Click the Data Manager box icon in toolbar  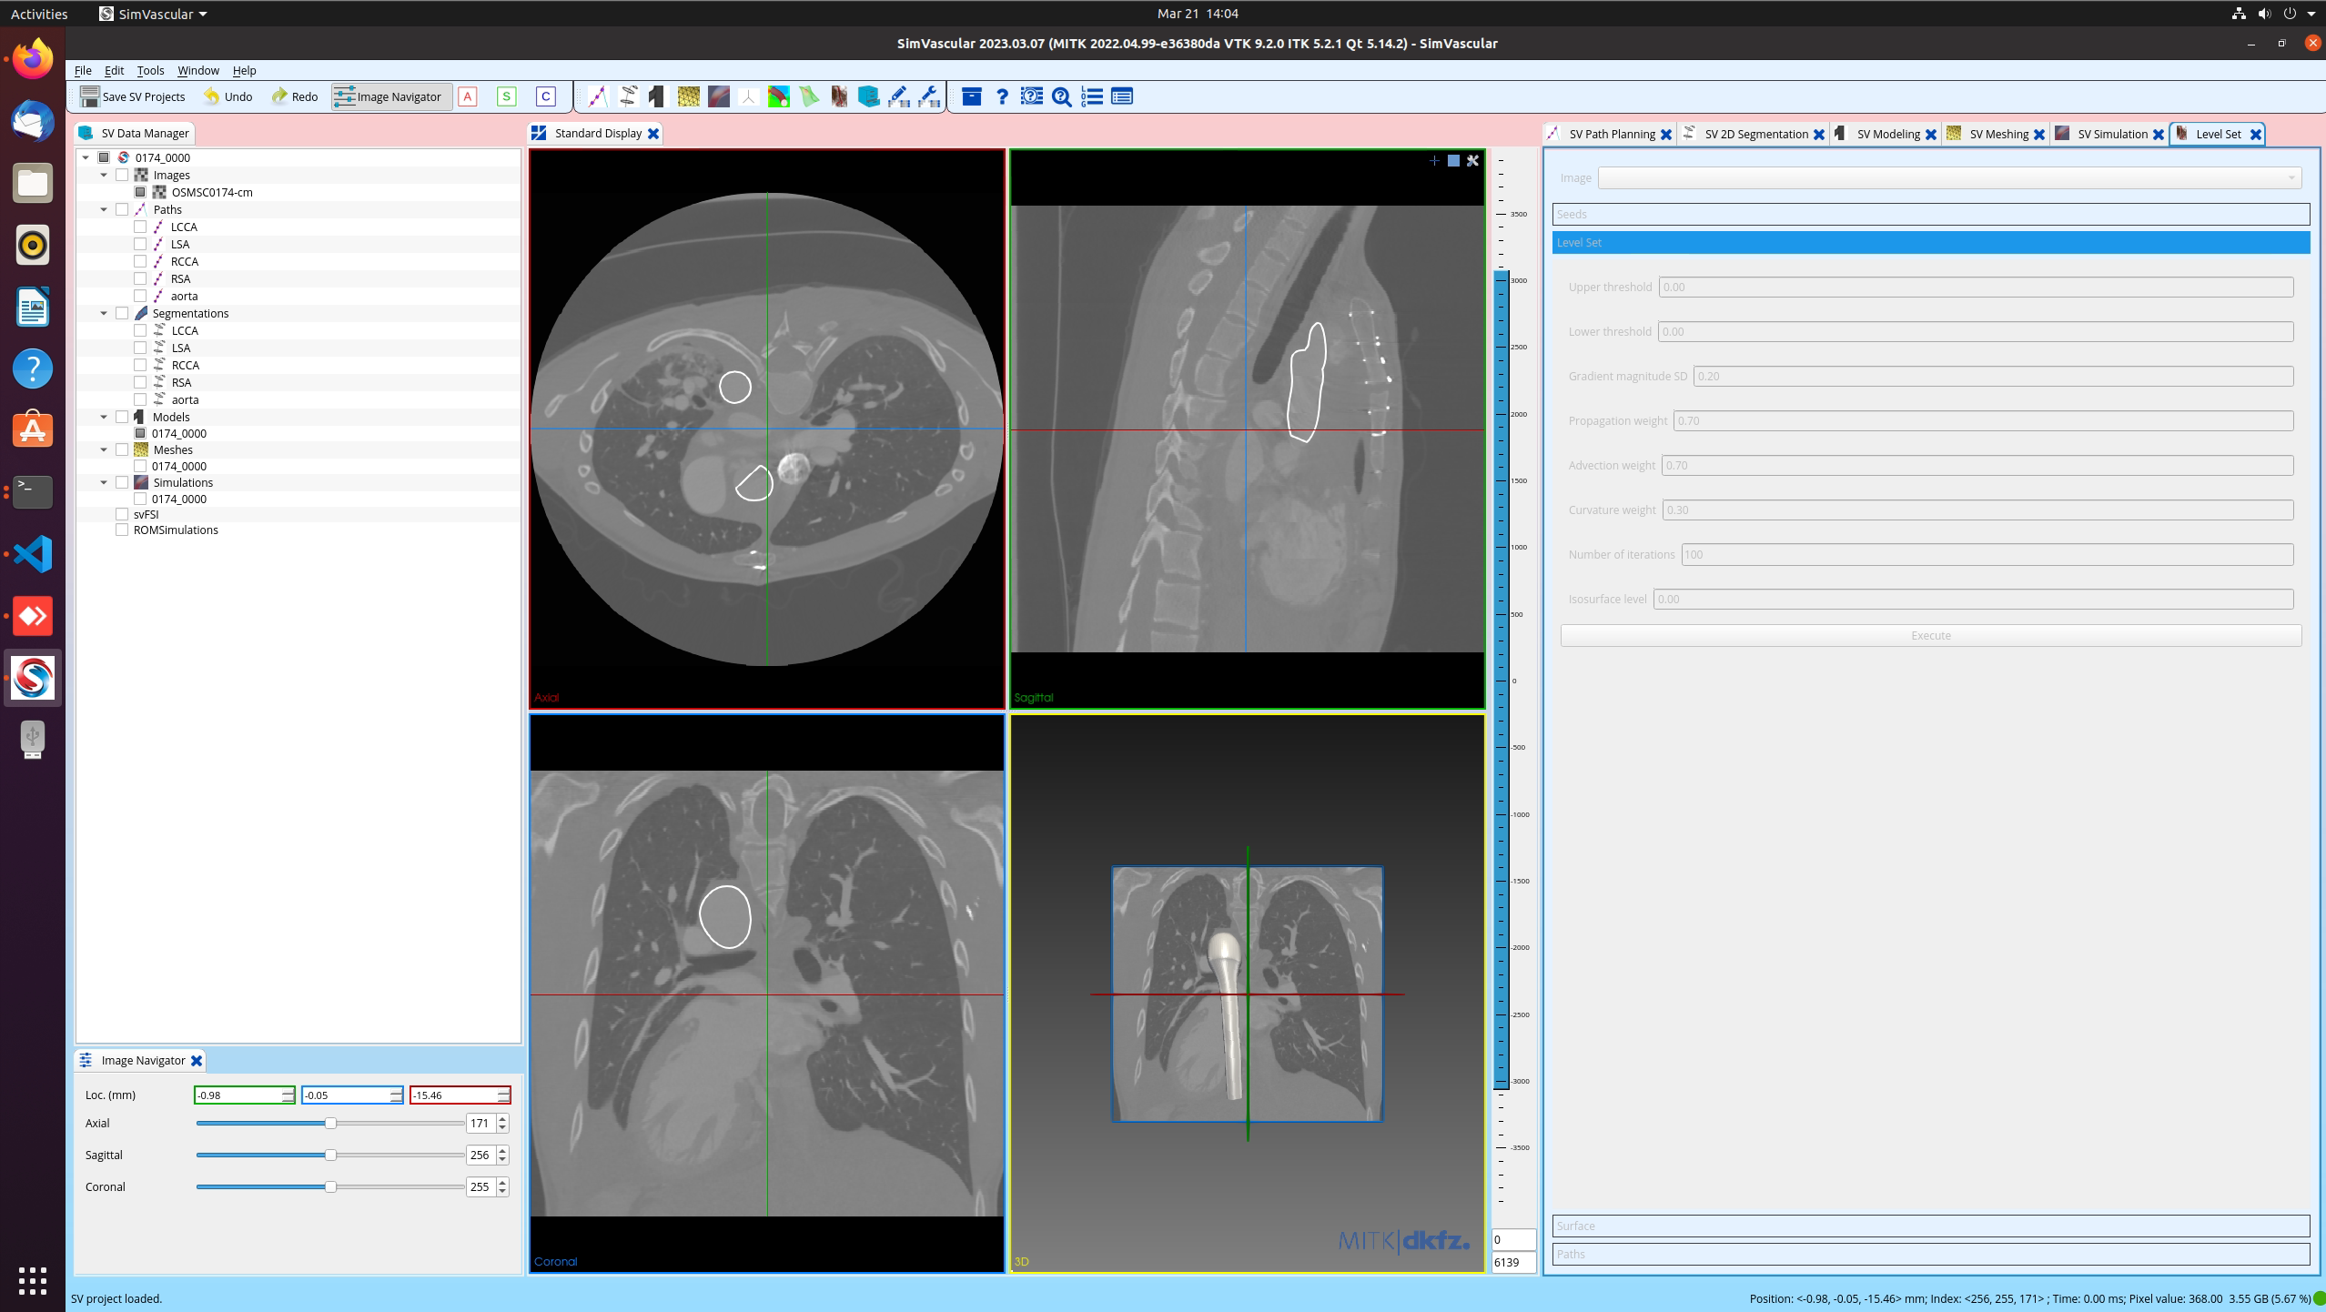click(971, 96)
